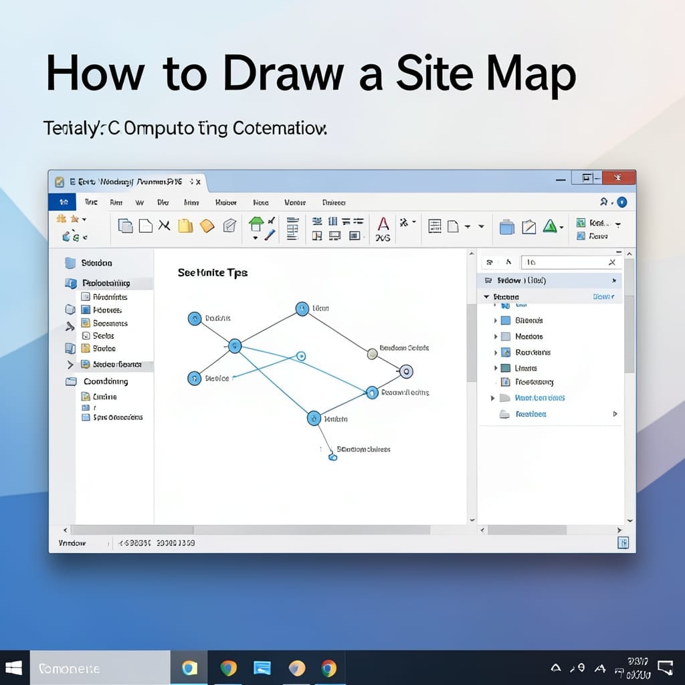
Task: Click the blank page icon beside the copy icon
Action: (x=145, y=226)
